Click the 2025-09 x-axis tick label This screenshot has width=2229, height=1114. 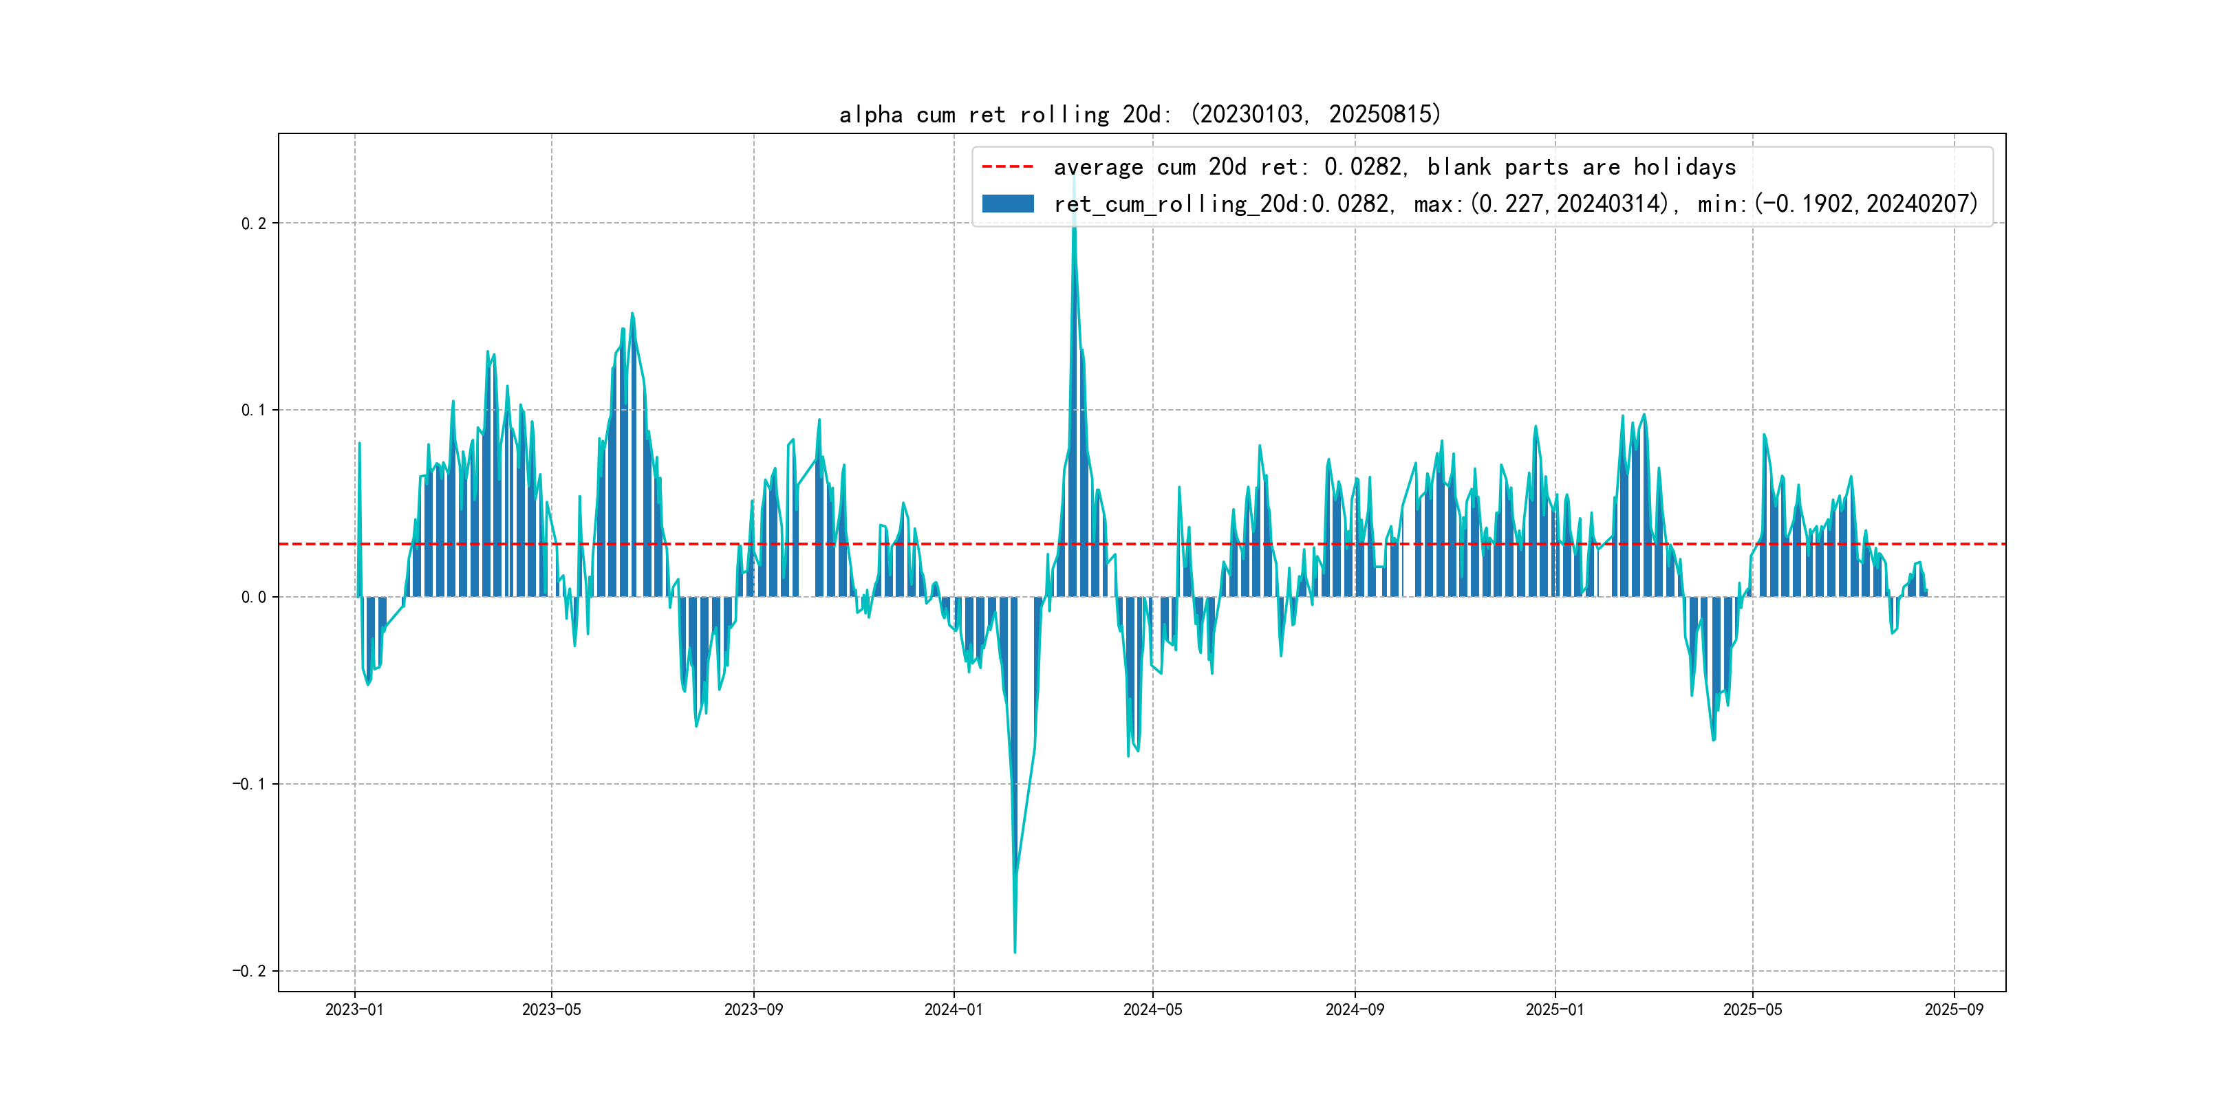point(1953,1009)
